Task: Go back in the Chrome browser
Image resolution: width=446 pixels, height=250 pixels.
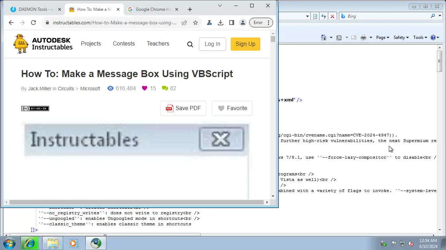Action: 11,23
